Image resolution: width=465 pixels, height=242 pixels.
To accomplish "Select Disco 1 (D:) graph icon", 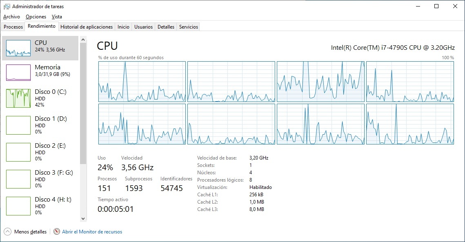I will click(x=18, y=125).
